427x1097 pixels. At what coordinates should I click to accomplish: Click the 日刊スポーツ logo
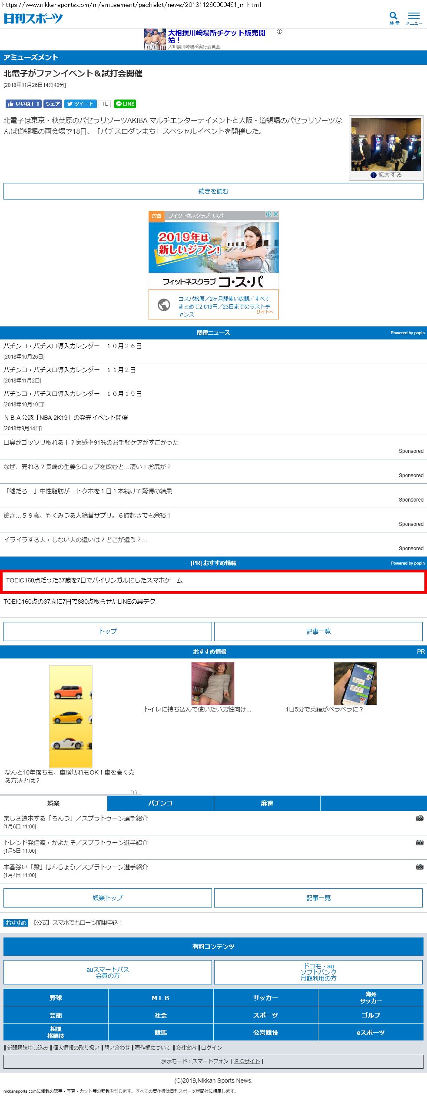click(x=33, y=18)
